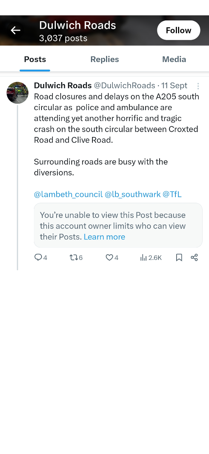This screenshot has width=209, height=454.
Task: Open the 11 Sept post timestamp
Action: pyautogui.click(x=174, y=86)
